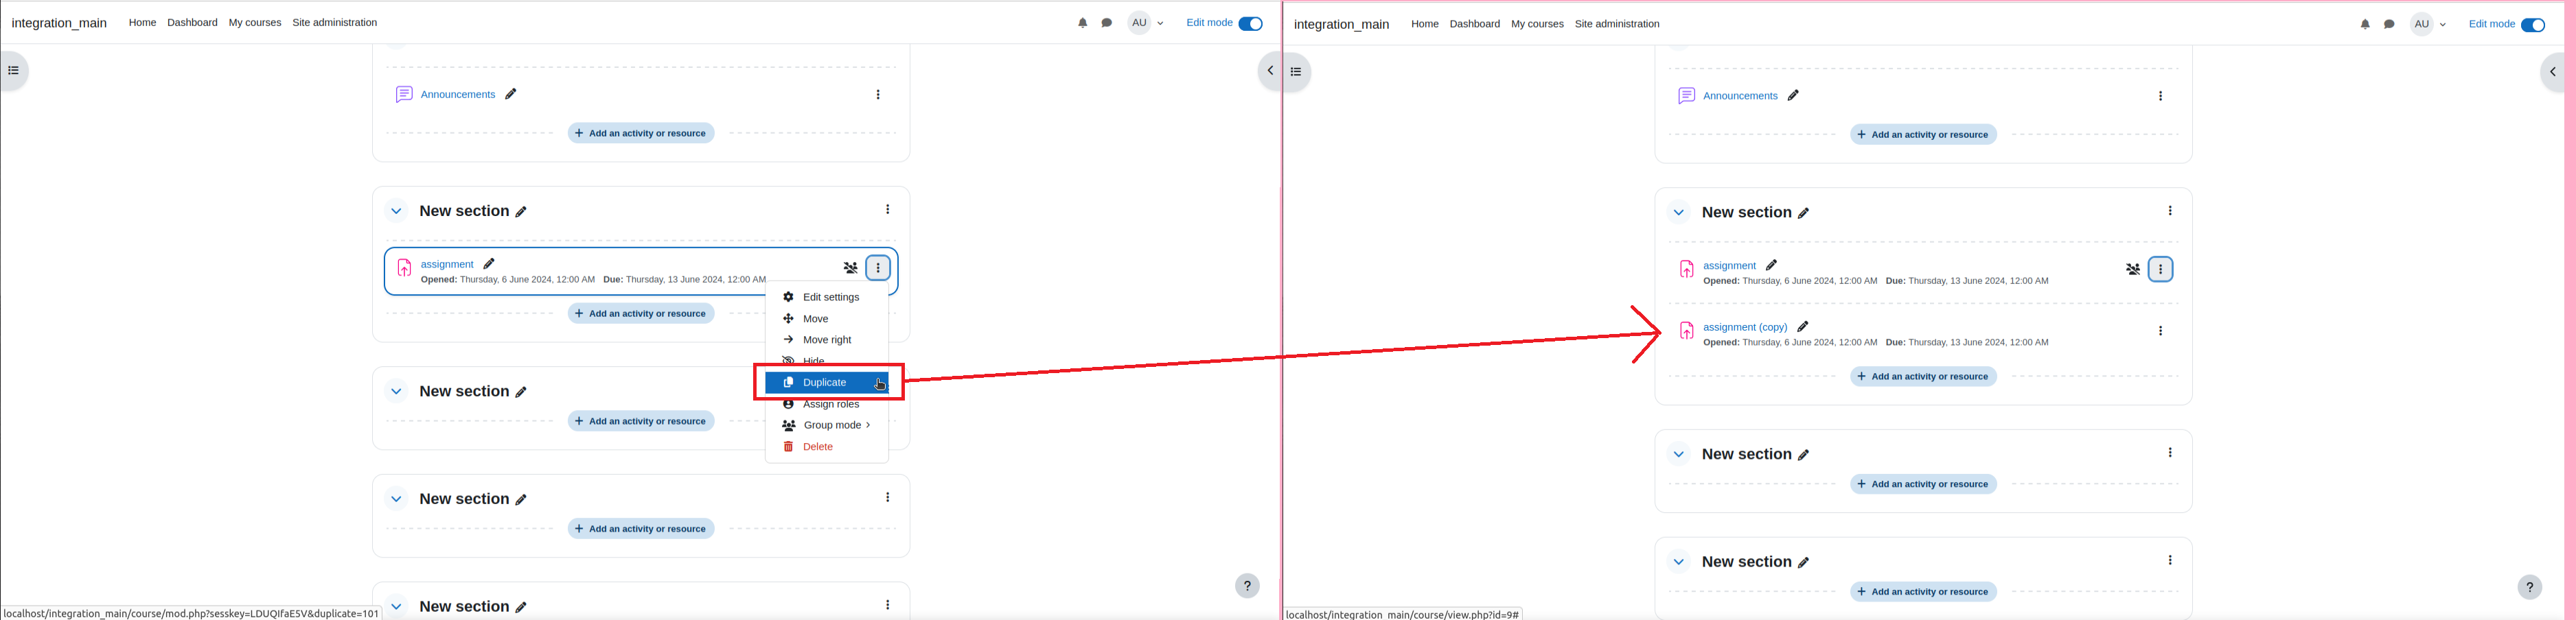Rename assignment (copy) via pencil icon
The width and height of the screenshot is (2576, 620).
coord(1802,326)
